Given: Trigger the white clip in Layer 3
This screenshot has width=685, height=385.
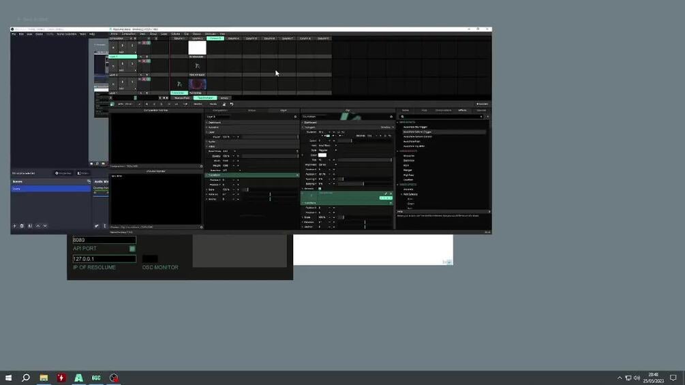Looking at the screenshot, I should [x=197, y=48].
